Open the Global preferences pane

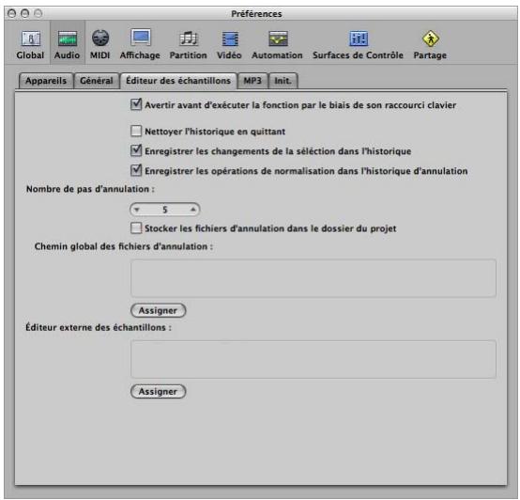tap(30, 45)
